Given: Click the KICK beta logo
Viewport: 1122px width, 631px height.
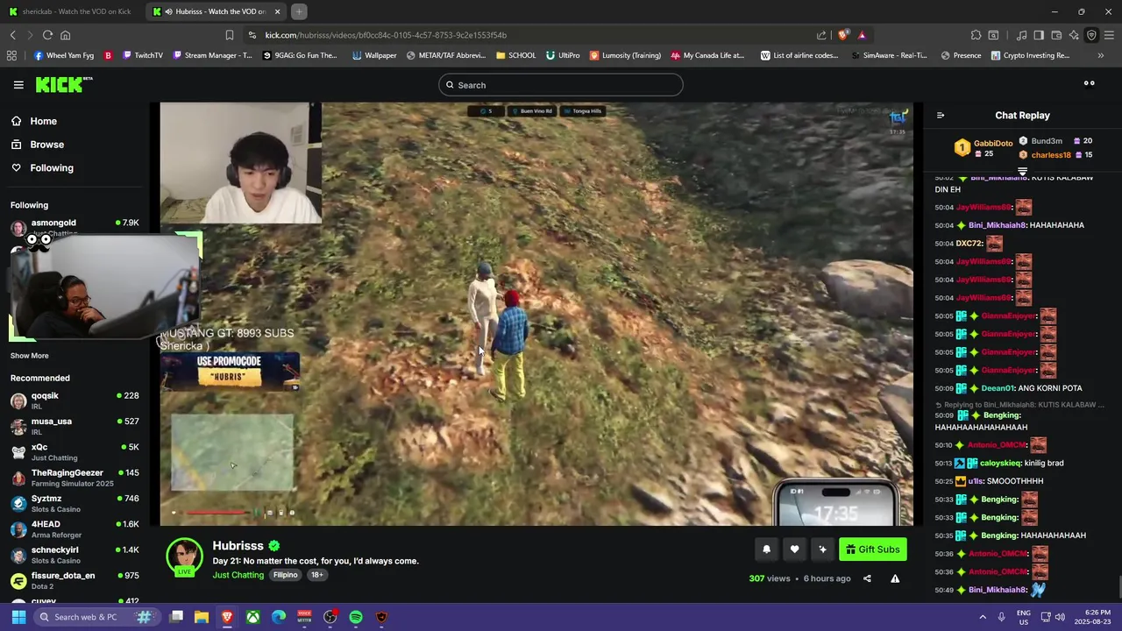Looking at the screenshot, I should click(64, 85).
